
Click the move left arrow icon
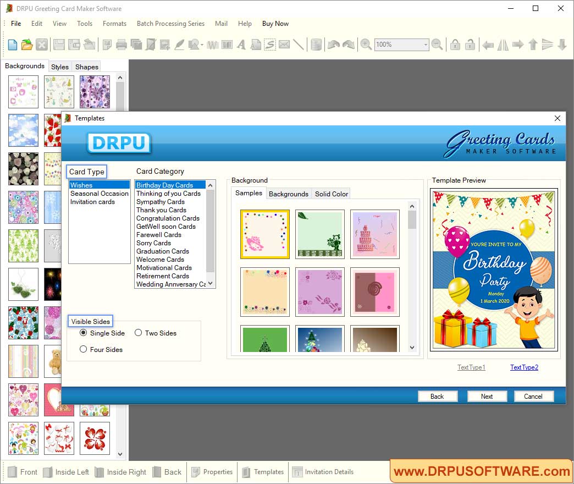[488, 45]
